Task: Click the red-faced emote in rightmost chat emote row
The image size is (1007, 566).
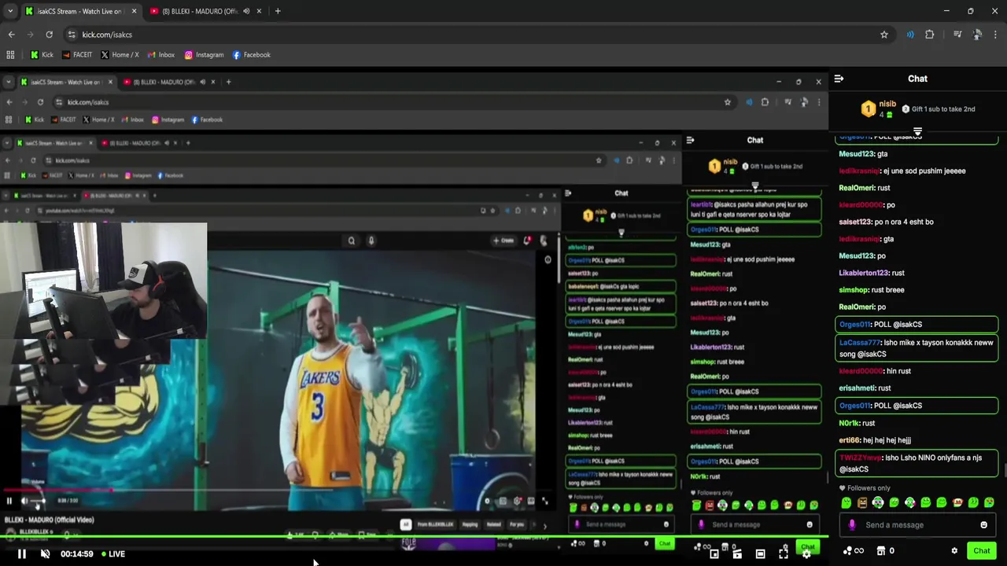Action: coord(957,503)
